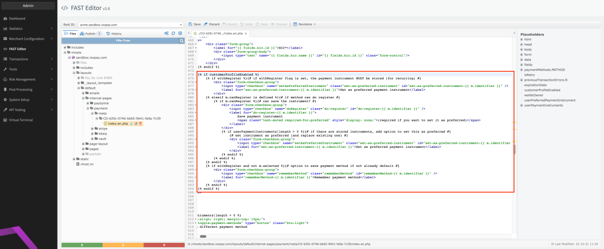604x249 pixels.
Task: Expand the paymentMethods.METHOD placeholder
Action: tap(521, 70)
